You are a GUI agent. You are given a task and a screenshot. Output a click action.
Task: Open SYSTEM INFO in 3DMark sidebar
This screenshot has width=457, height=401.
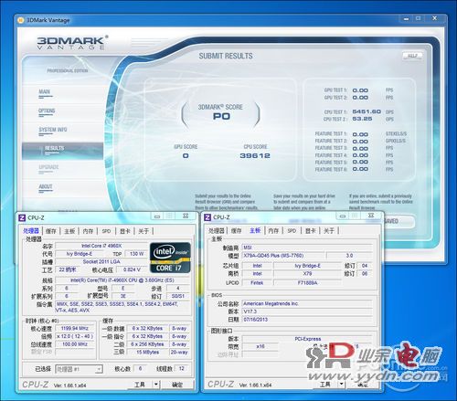pyautogui.click(x=53, y=130)
